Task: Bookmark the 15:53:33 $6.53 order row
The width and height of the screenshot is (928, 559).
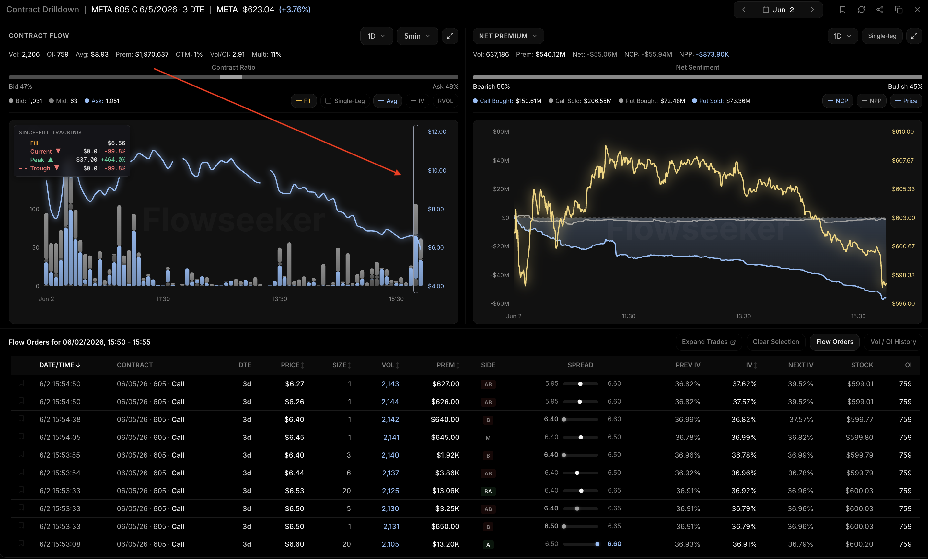Action: point(21,490)
